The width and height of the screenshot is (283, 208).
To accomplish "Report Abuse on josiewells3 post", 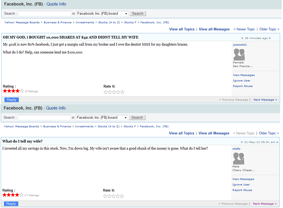I will pos(243,86).
